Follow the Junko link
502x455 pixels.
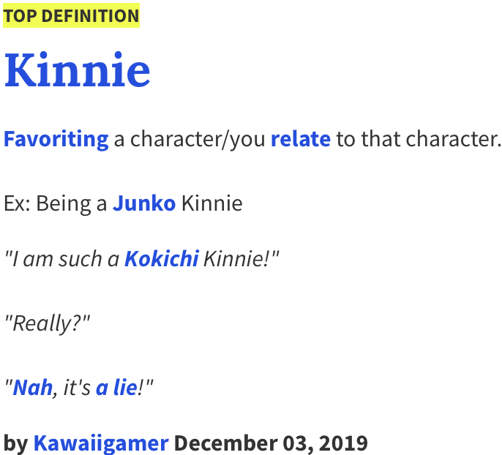[x=144, y=203]
